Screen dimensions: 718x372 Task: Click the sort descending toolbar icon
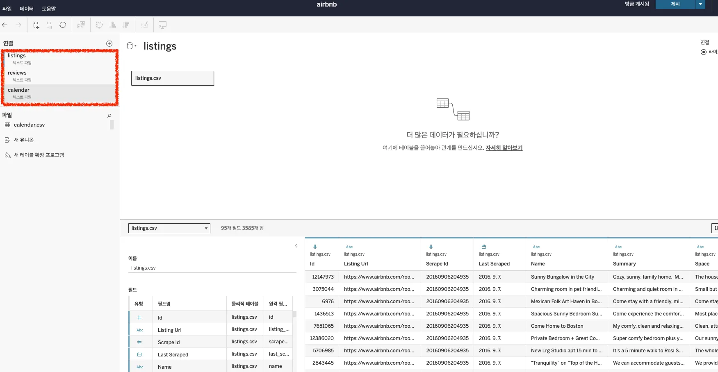coord(126,25)
